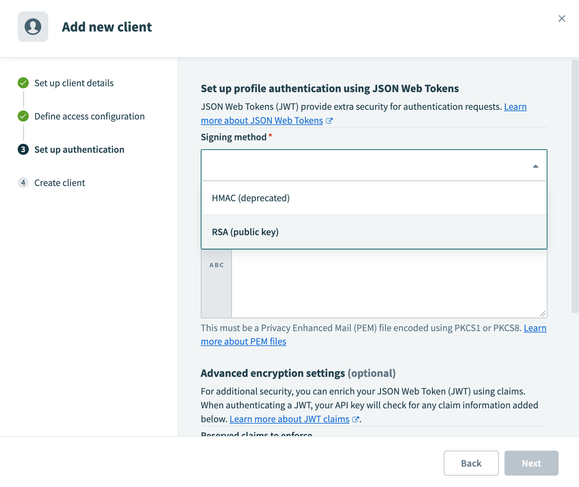Screen dimensions: 579x487
Task: Click the external link icon beside JWT claims
Action: click(x=356, y=419)
